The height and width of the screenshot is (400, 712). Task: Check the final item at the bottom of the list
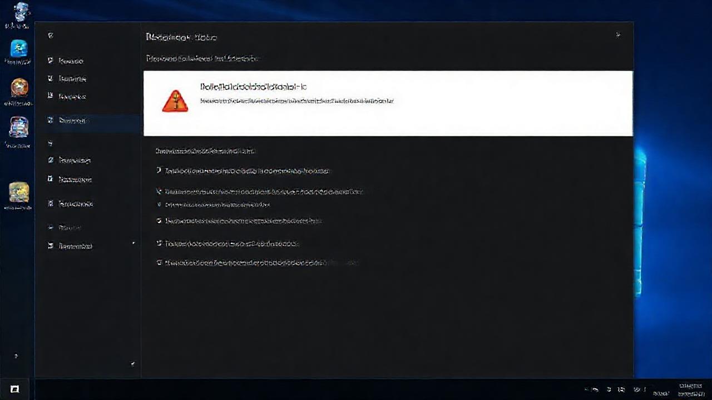point(159,262)
